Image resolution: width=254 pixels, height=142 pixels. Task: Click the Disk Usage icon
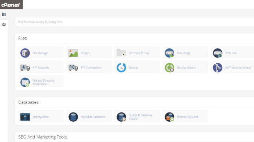click(x=169, y=53)
